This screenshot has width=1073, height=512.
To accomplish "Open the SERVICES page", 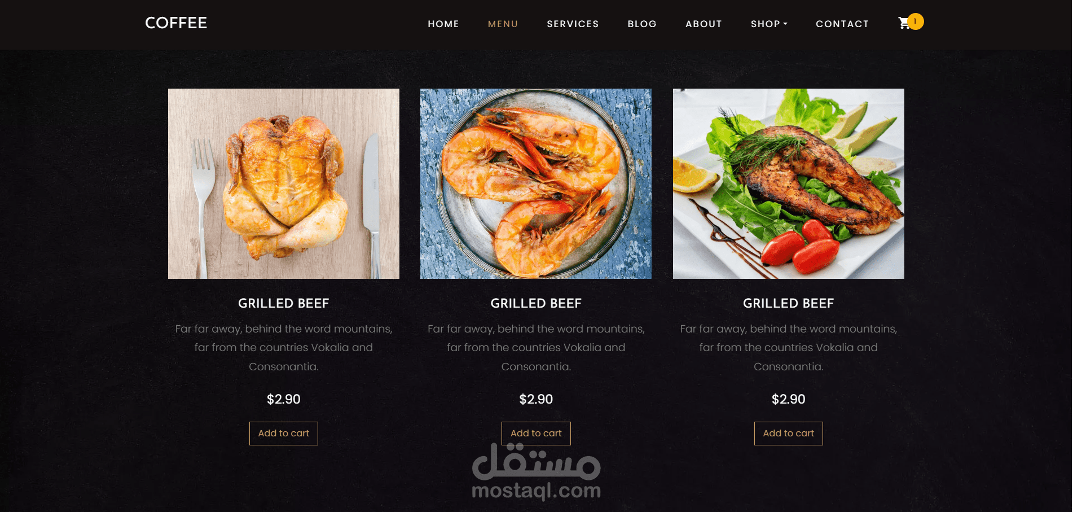I will (x=573, y=24).
